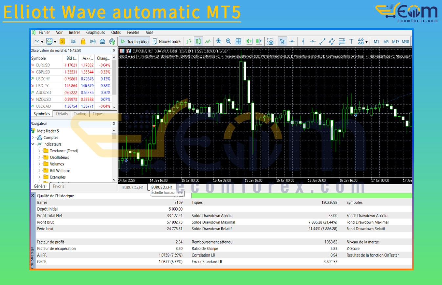Sort market watch by Symbole column header

pyautogui.click(x=46, y=58)
